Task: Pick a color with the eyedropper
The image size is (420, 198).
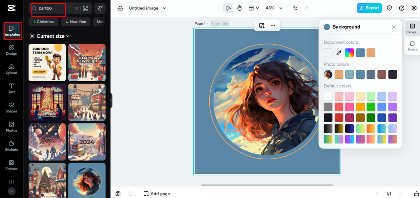Action: point(339,53)
